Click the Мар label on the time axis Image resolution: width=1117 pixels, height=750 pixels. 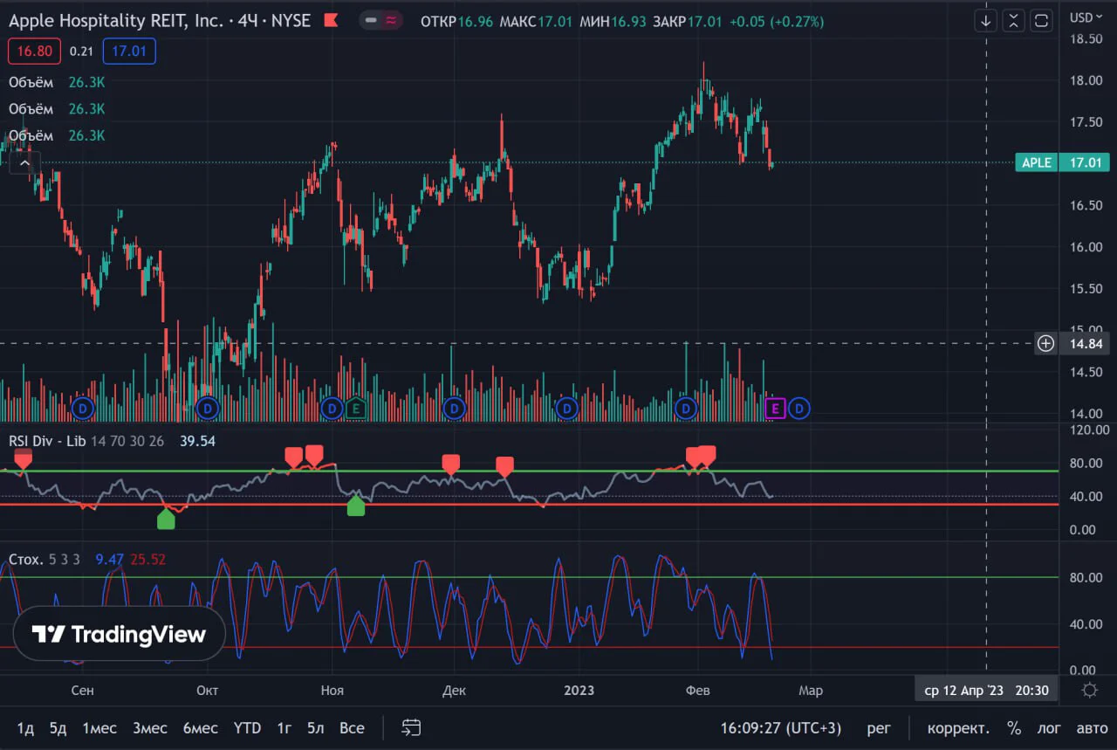point(811,691)
